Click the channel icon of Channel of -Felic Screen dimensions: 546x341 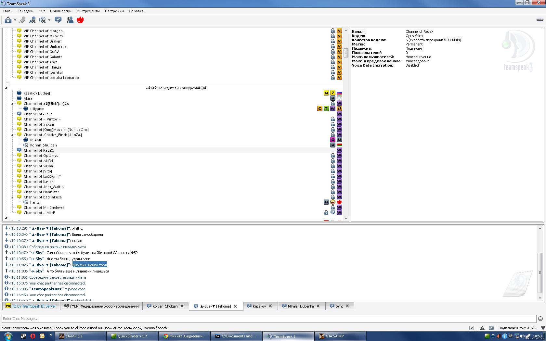(19, 114)
